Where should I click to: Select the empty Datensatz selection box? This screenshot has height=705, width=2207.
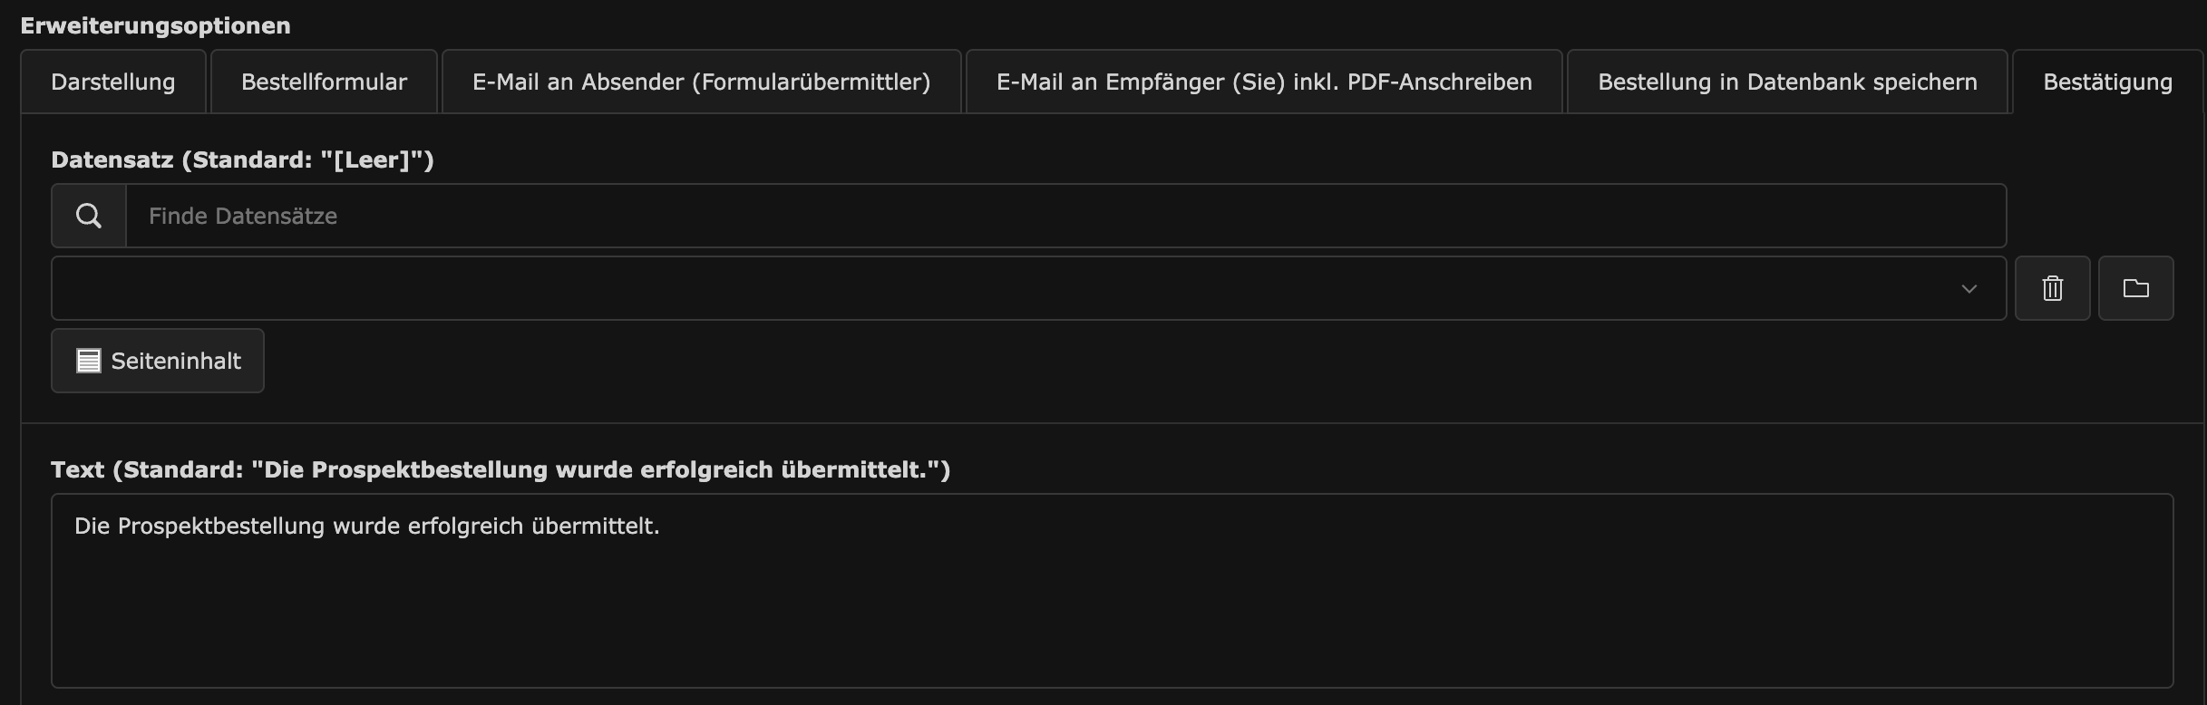coord(1028,288)
